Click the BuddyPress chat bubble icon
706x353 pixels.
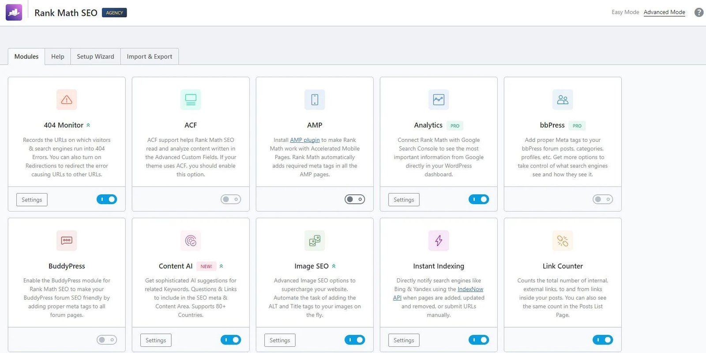click(67, 240)
